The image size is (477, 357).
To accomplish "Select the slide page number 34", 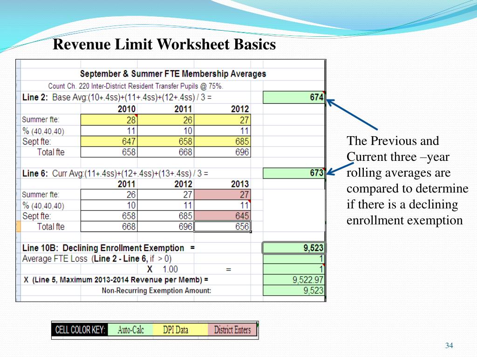I will [x=449, y=345].
